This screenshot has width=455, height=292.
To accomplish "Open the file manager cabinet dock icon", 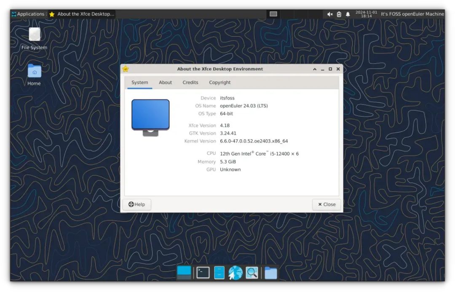I will click(x=219, y=273).
